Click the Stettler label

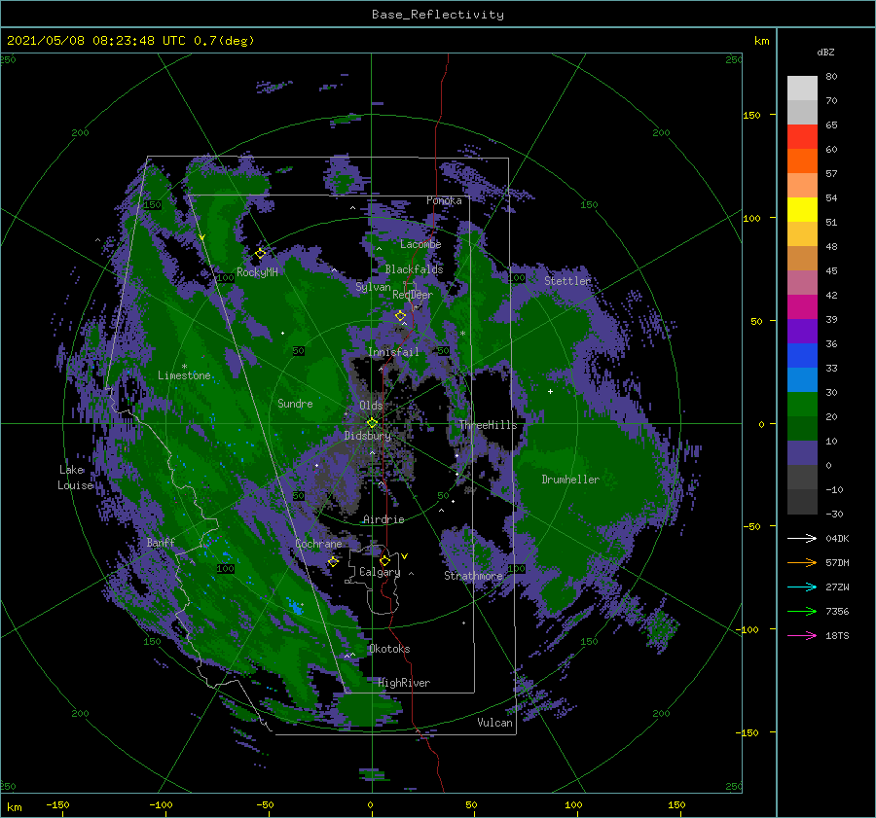(567, 281)
